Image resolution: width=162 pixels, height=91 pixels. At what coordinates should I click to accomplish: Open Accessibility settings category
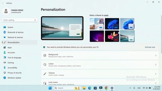[x=20, y=68]
